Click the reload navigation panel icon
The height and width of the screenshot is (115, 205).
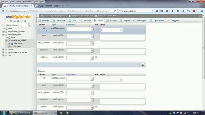pos(25,21)
